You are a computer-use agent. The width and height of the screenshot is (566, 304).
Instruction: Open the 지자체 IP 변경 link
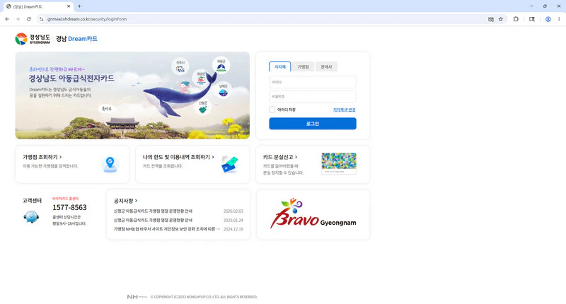[x=344, y=110]
